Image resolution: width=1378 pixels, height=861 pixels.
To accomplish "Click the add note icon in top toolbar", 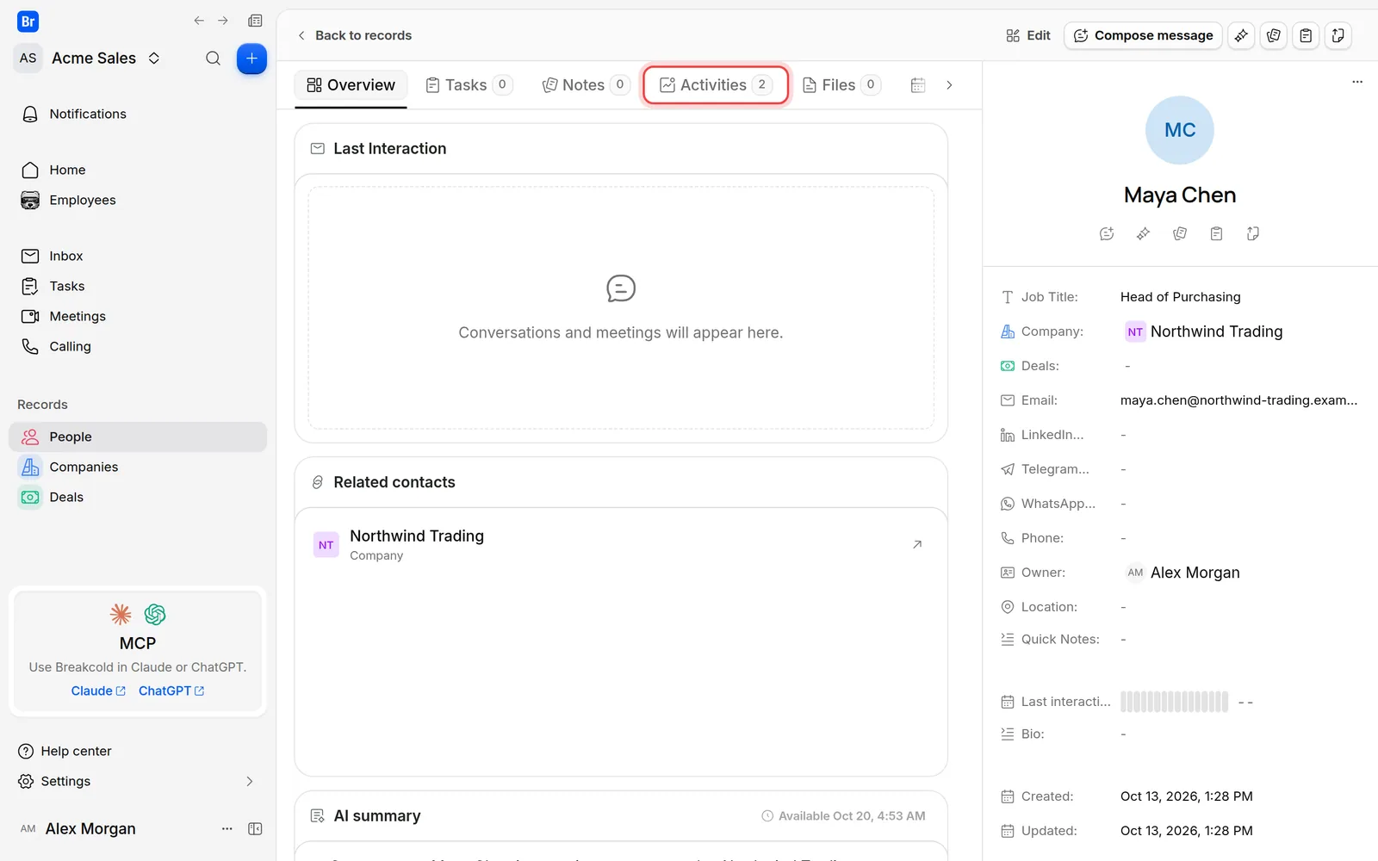I will [1274, 35].
